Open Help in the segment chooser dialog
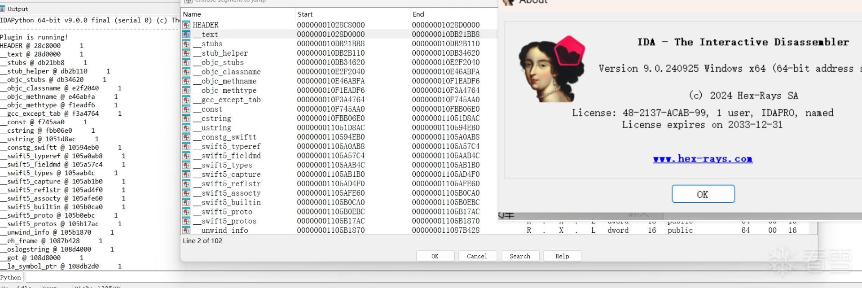 [x=562, y=256]
